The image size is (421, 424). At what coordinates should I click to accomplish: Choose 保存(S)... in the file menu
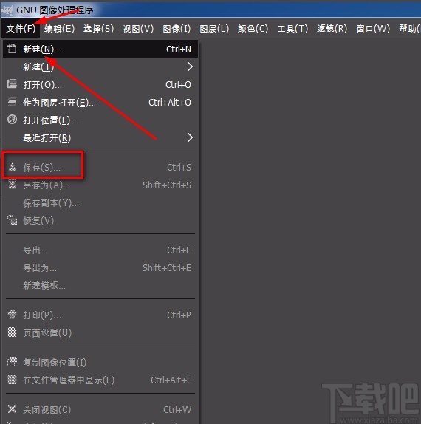tap(100, 168)
